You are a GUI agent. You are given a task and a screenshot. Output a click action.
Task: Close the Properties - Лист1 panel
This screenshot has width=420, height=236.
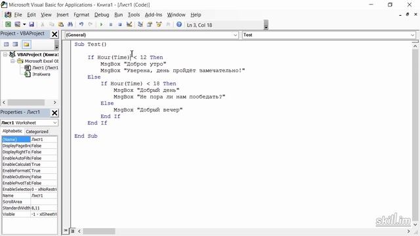click(54, 113)
